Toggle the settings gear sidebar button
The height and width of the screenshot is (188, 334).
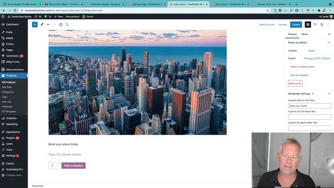pyautogui.click(x=308, y=25)
